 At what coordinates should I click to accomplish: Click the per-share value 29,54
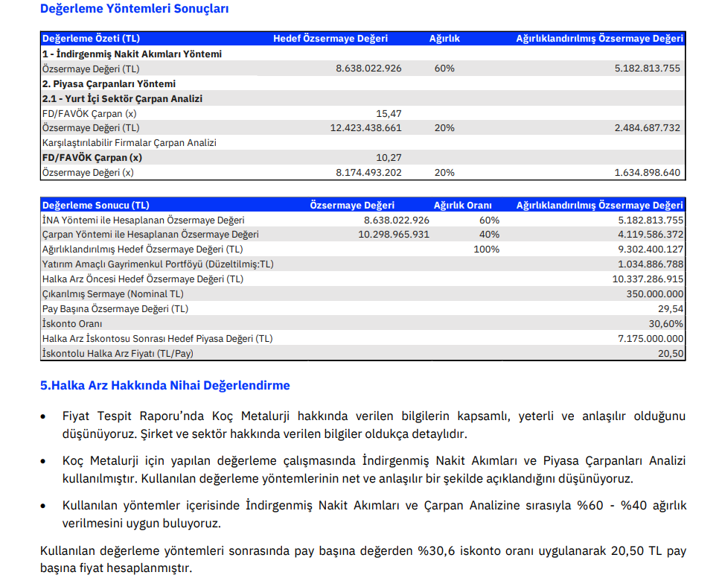click(671, 308)
